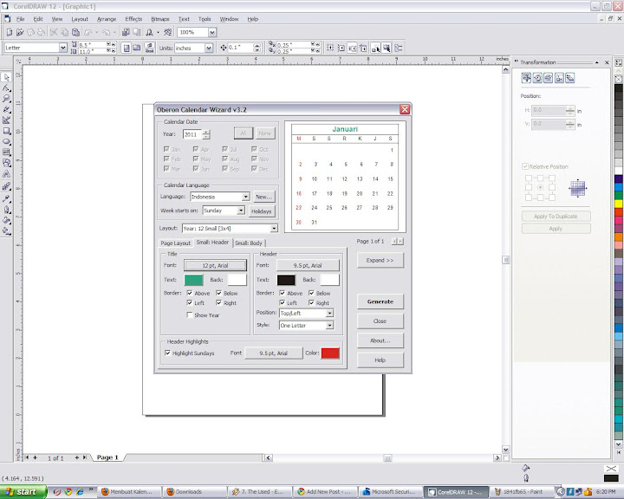Image resolution: width=624 pixels, height=499 pixels.
Task: Toggle Title border Right checkbox
Action: click(x=219, y=303)
